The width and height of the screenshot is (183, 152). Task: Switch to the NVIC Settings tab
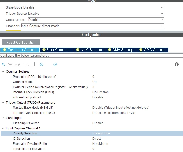(x=89, y=50)
